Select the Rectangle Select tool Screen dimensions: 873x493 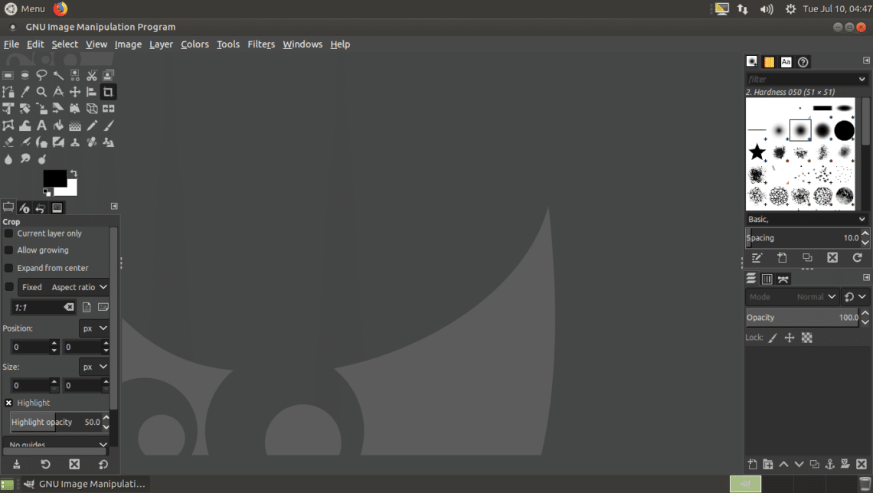[x=8, y=75]
